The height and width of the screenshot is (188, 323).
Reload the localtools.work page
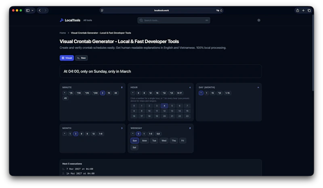[221, 10]
